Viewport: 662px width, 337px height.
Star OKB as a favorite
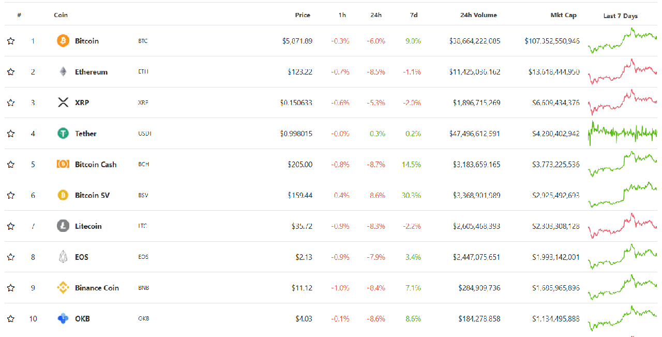coord(10,319)
